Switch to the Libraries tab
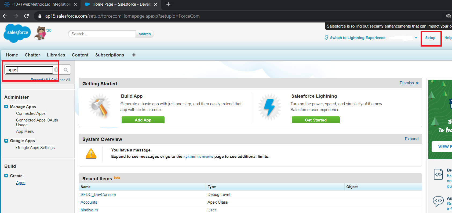 click(56, 55)
